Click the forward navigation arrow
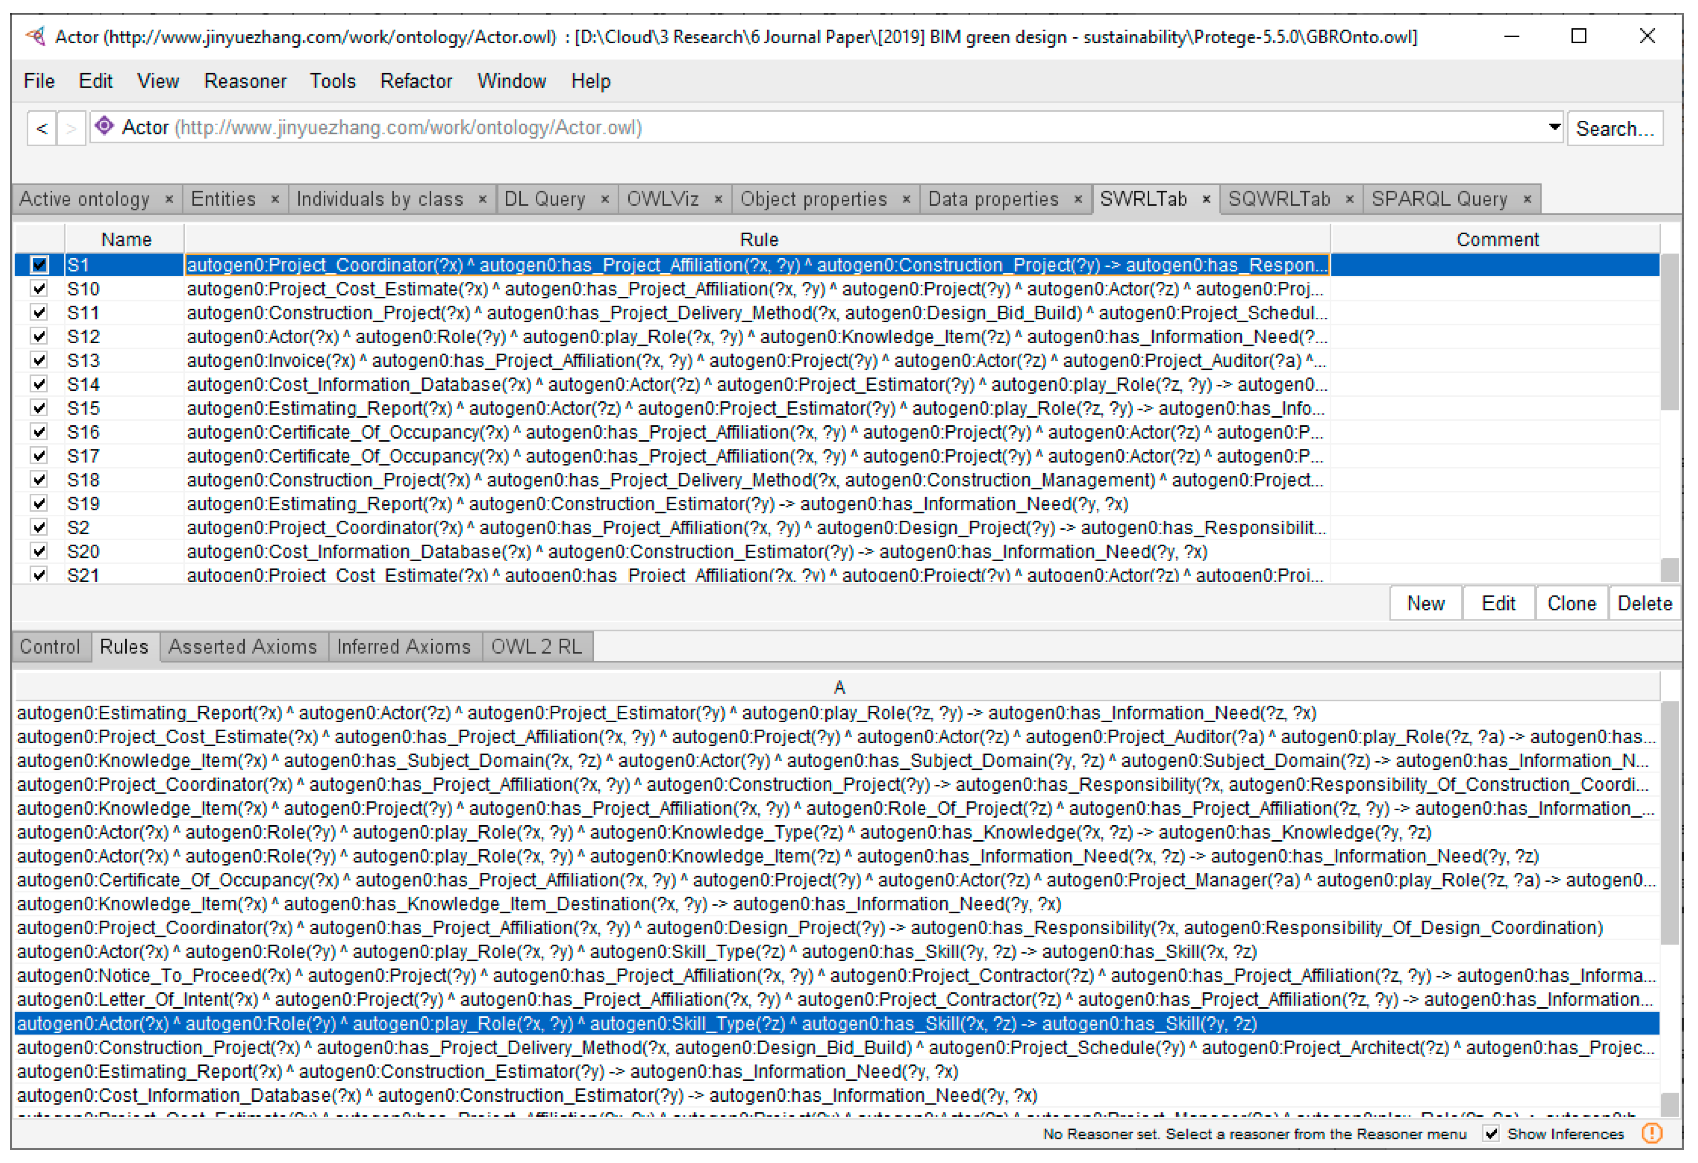 [71, 128]
